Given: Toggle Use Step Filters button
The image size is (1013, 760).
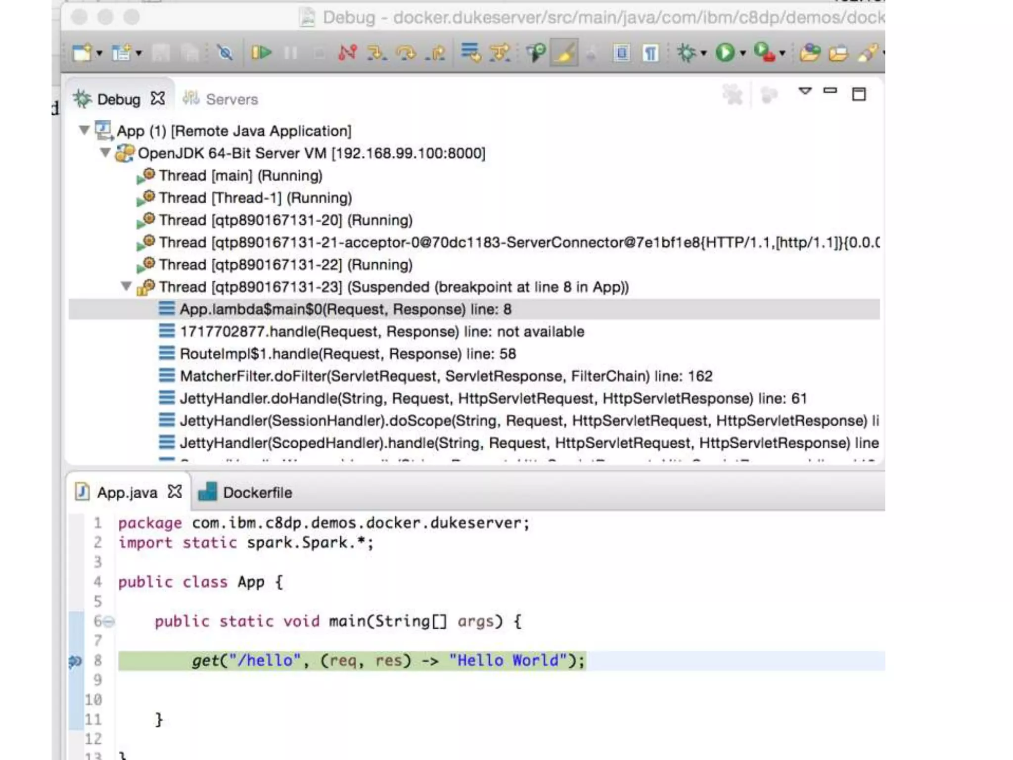Looking at the screenshot, I should 500,52.
